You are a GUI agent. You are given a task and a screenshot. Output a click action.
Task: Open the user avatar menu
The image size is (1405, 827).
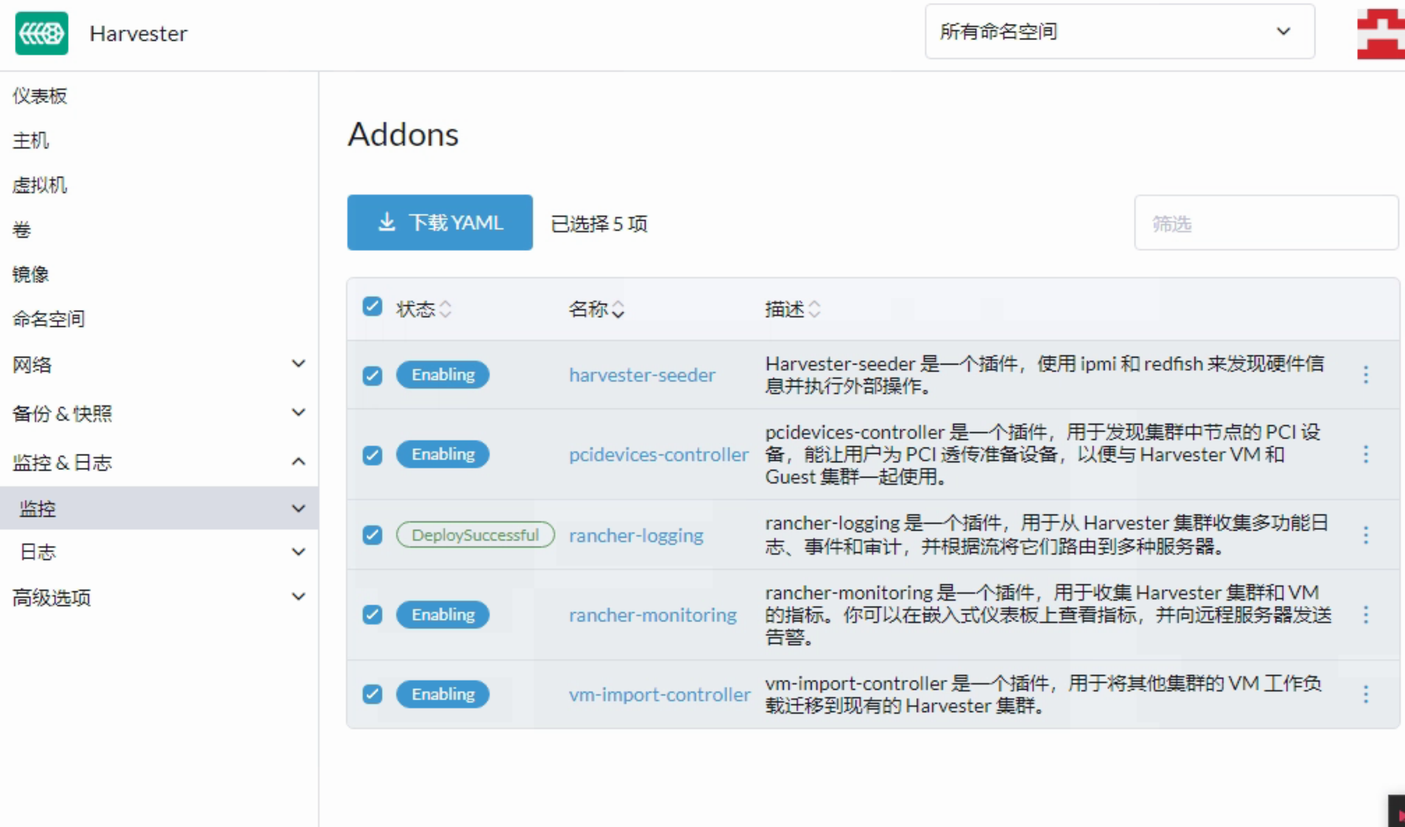[x=1381, y=33]
